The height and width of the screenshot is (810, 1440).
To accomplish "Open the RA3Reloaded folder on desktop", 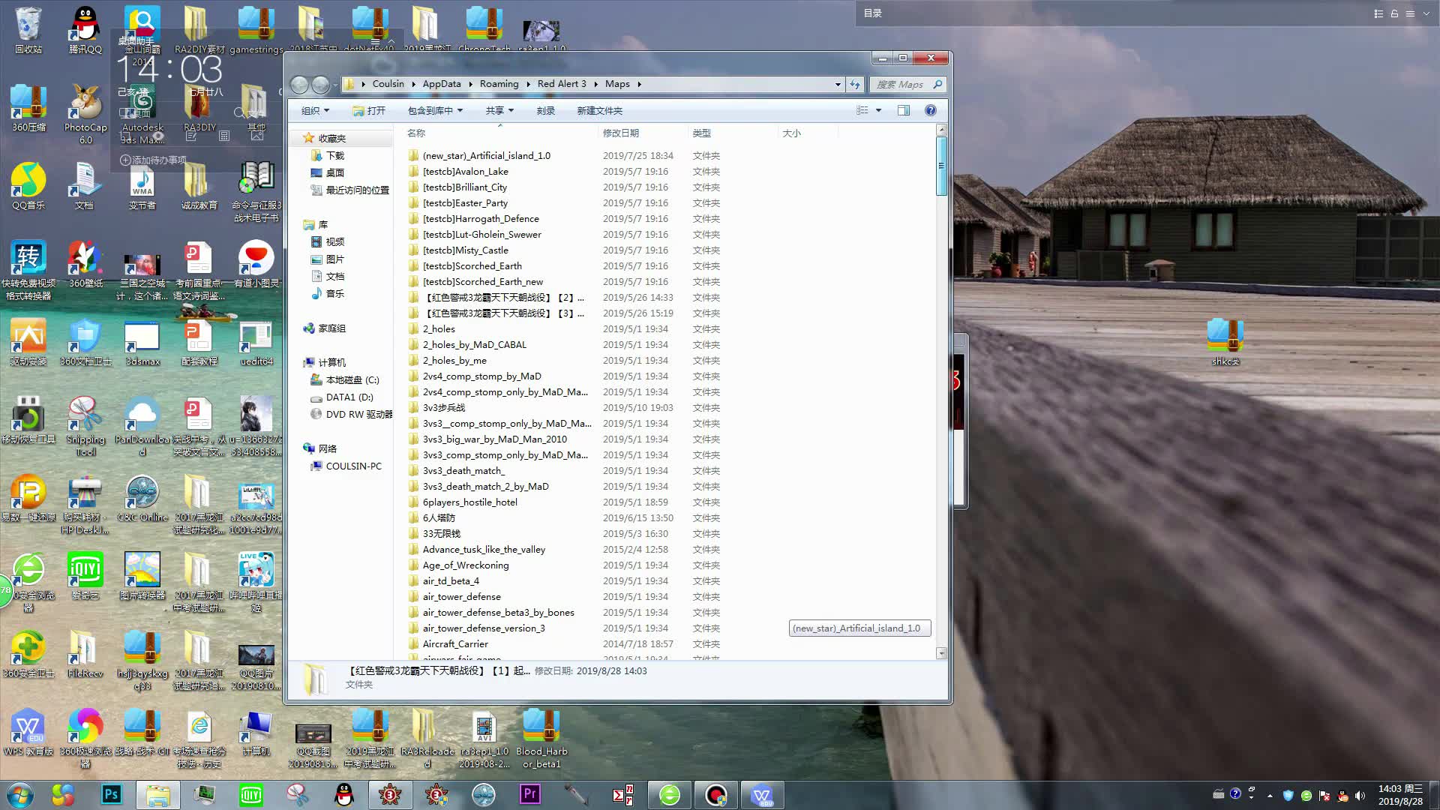I will [x=427, y=737].
